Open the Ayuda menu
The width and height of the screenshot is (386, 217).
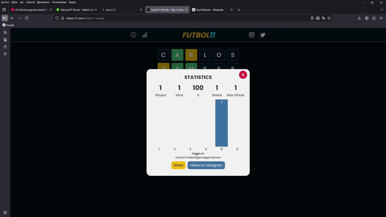pos(72,2)
